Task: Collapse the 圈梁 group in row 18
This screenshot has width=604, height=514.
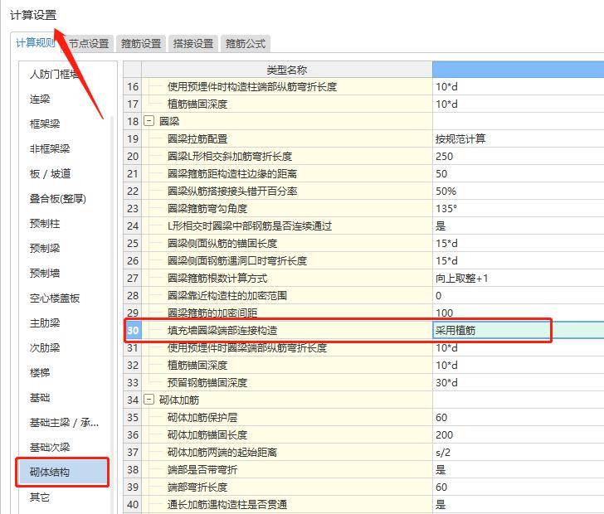Action: [x=149, y=121]
